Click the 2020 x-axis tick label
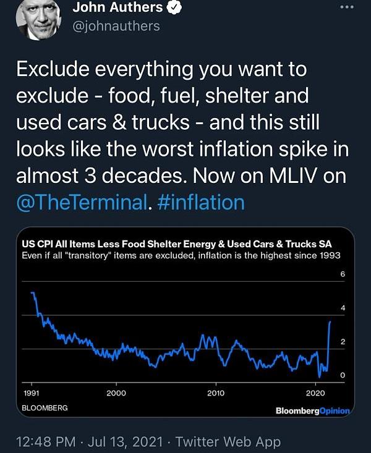The image size is (371, 453). (x=315, y=393)
